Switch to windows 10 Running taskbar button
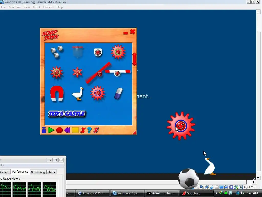The image size is (262, 197). 127,193
